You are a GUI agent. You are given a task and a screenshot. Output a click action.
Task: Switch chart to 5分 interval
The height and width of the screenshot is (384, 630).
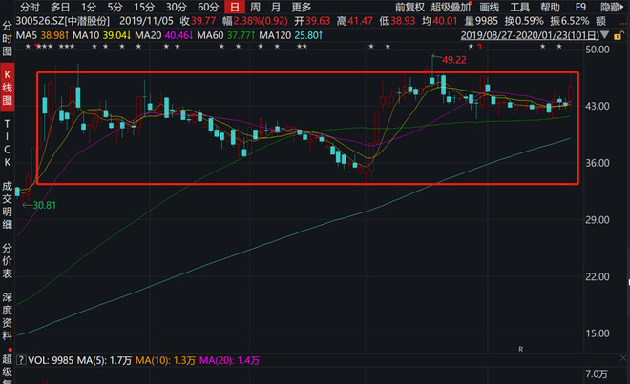[x=115, y=7]
